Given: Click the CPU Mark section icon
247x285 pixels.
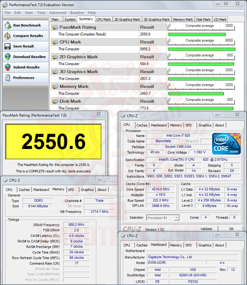Looking at the screenshot, I should 55,42.
